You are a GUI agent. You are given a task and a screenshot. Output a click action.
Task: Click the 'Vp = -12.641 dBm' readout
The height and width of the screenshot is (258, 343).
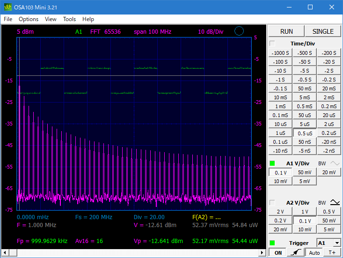pyautogui.click(x=158, y=241)
